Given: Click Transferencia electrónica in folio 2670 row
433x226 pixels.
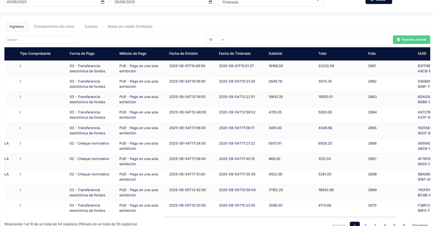Looking at the screenshot, I should pyautogui.click(x=87, y=208).
